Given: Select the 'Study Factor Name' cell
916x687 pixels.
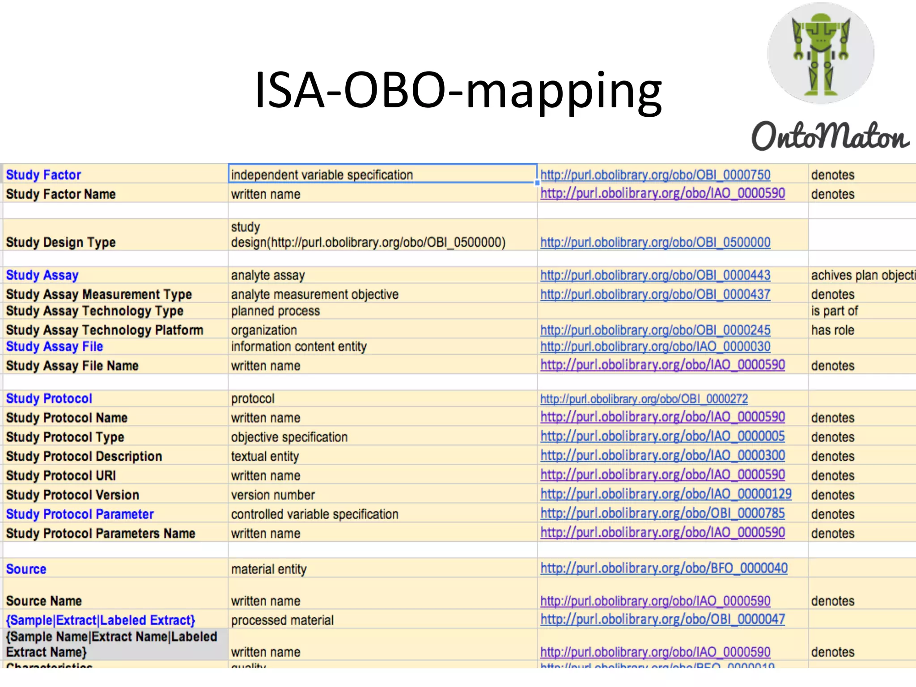Looking at the screenshot, I should pos(115,193).
